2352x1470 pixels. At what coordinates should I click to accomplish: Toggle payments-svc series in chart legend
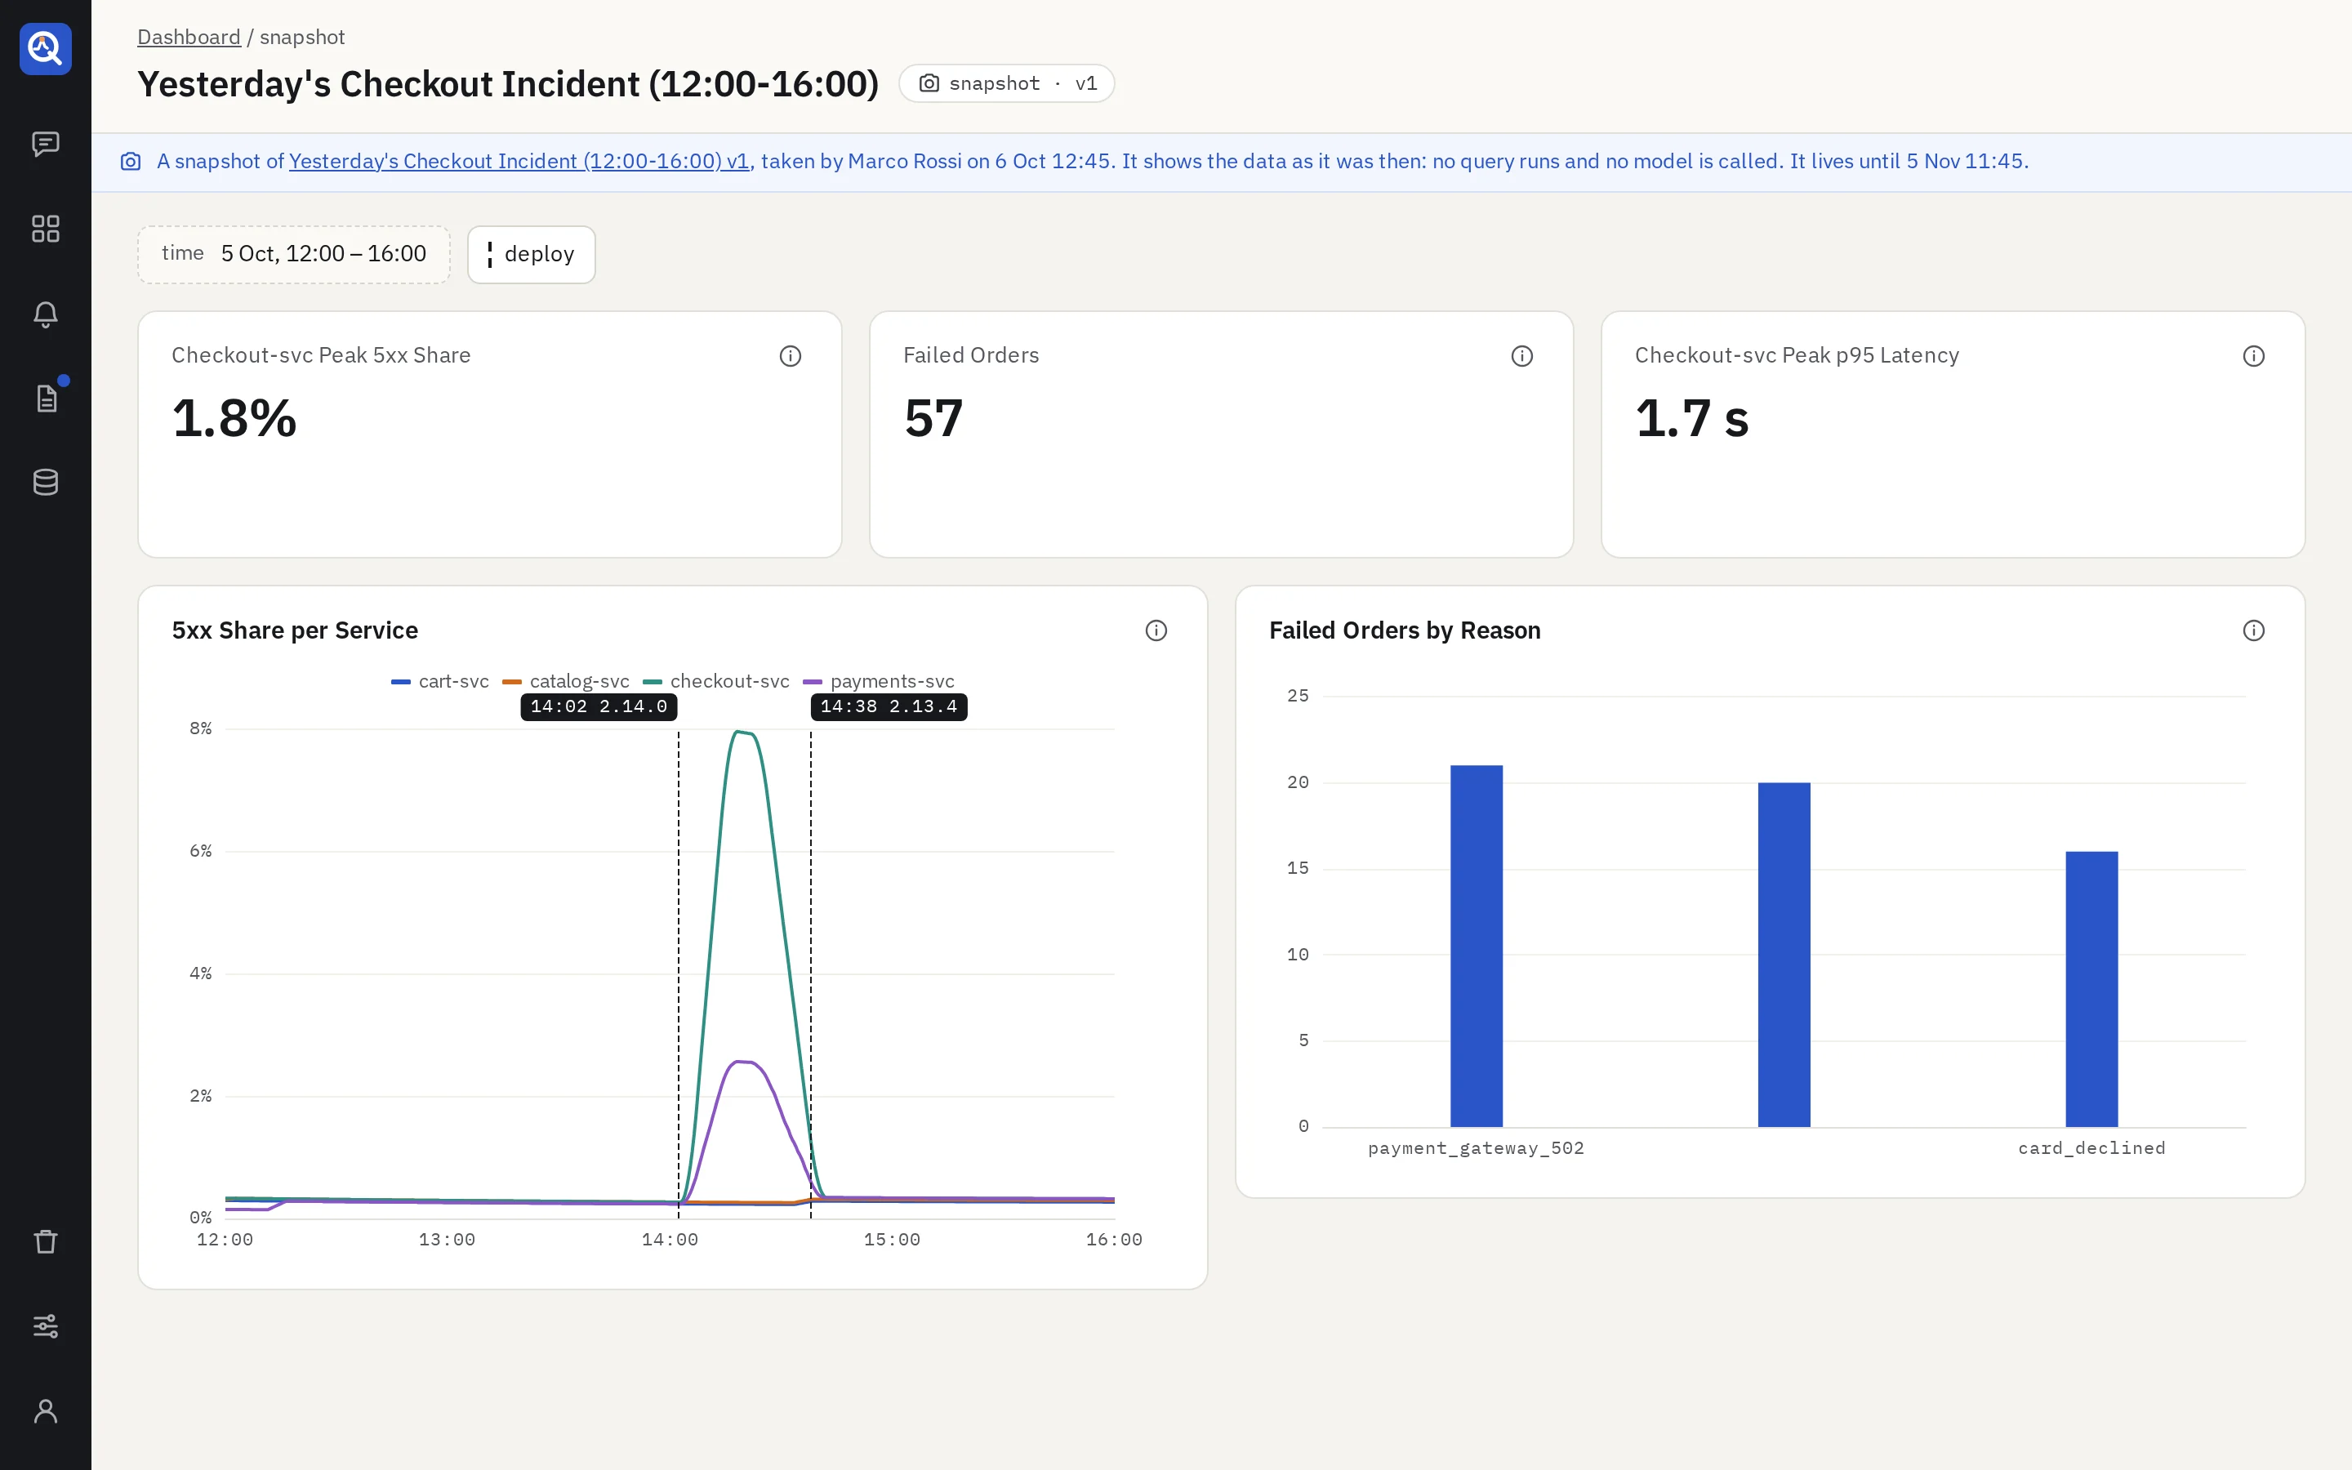point(879,682)
